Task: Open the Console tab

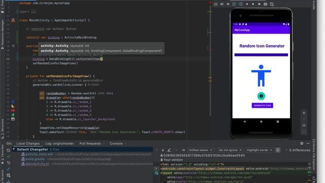Action: 116,143
